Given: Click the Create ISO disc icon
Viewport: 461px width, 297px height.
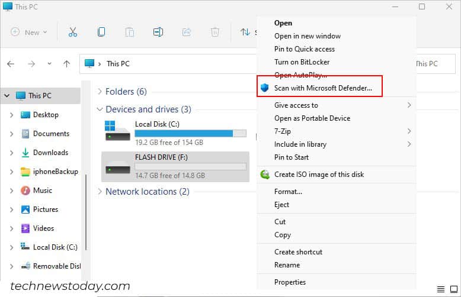Looking at the screenshot, I should pyautogui.click(x=265, y=175).
